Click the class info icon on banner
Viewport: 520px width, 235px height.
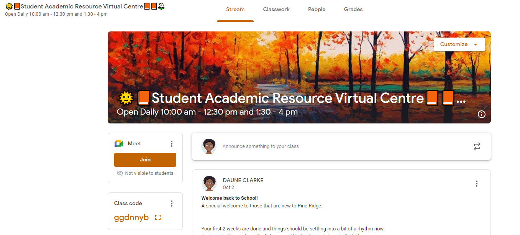pyautogui.click(x=482, y=114)
